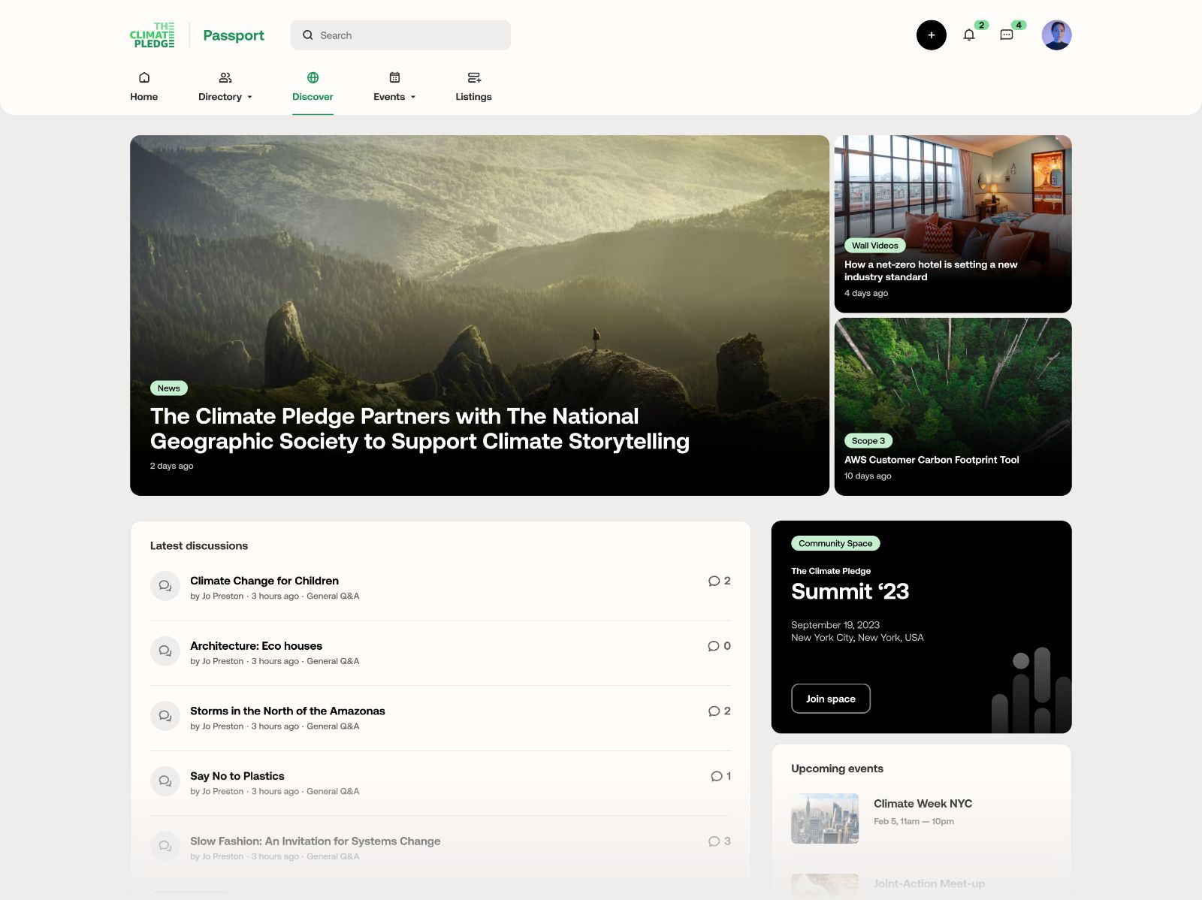Click the Latest discussions heading

[199, 546]
